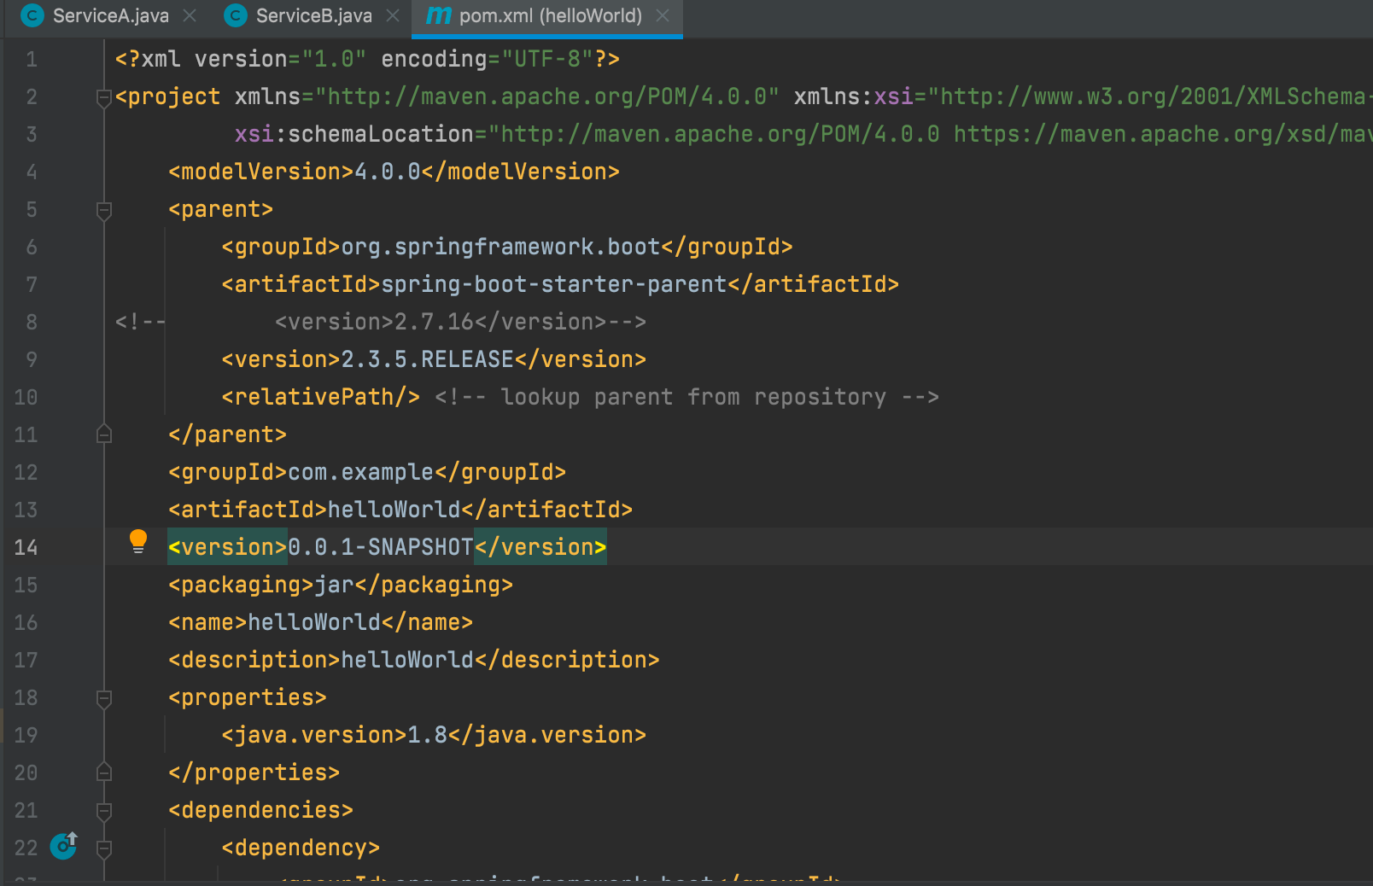The width and height of the screenshot is (1373, 886).
Task: Click the xmlns maven POM URL on line 2
Action: coord(547,97)
